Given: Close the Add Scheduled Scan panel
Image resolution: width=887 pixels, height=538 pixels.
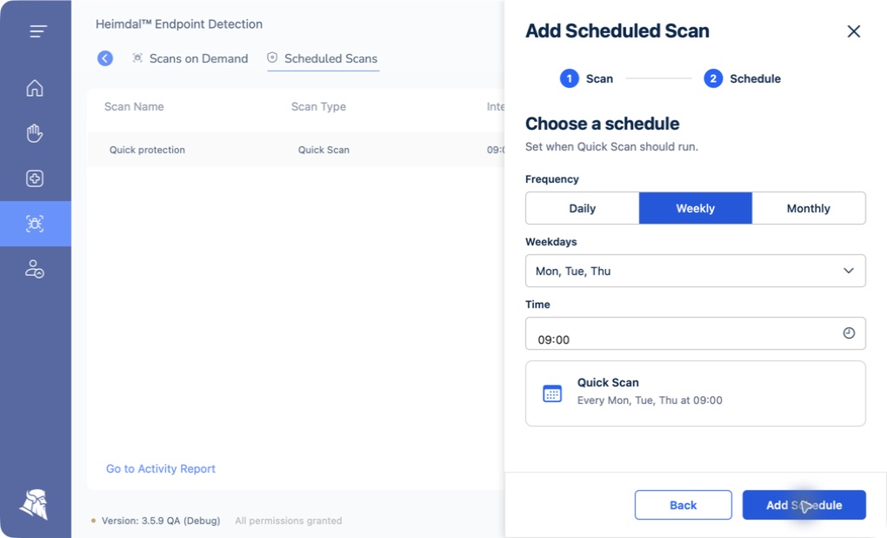Looking at the screenshot, I should (x=854, y=31).
